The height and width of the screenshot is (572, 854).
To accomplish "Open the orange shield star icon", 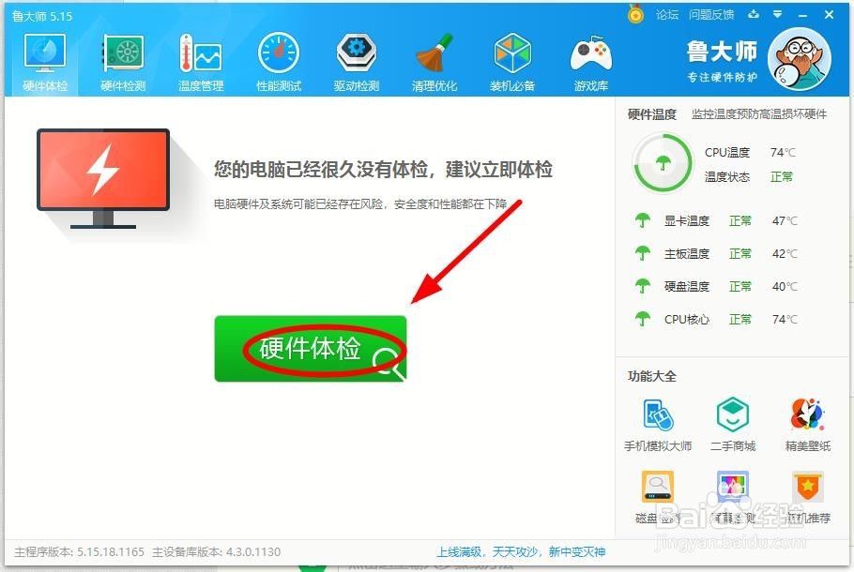I will coord(808,487).
